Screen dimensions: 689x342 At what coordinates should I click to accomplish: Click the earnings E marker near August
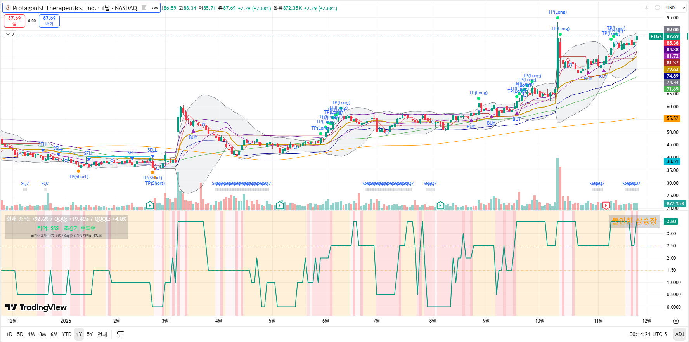tap(440, 205)
